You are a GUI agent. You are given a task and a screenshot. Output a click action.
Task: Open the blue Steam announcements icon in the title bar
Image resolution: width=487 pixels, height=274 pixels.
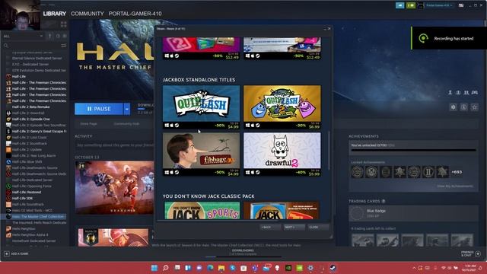400,5
